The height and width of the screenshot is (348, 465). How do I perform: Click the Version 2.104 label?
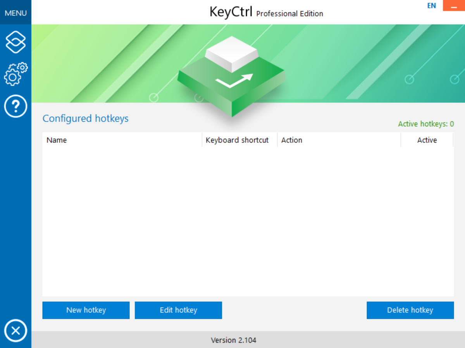[x=233, y=340]
